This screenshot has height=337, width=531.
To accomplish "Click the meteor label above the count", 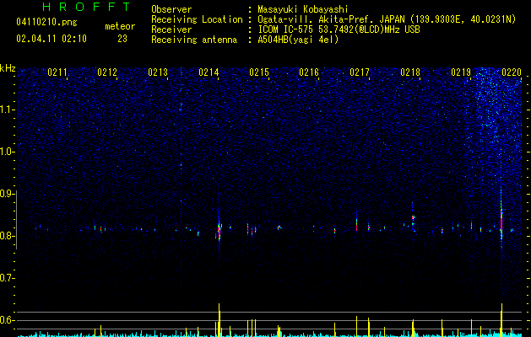I will 120,26.
